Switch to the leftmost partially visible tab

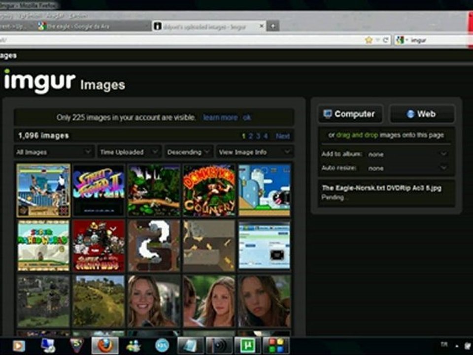[x=15, y=26]
